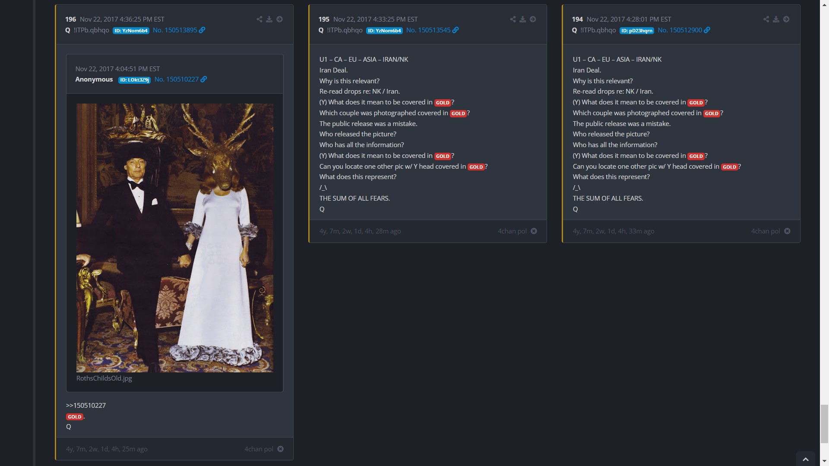Click the RothsChildsOld.jpg filename

click(x=104, y=378)
